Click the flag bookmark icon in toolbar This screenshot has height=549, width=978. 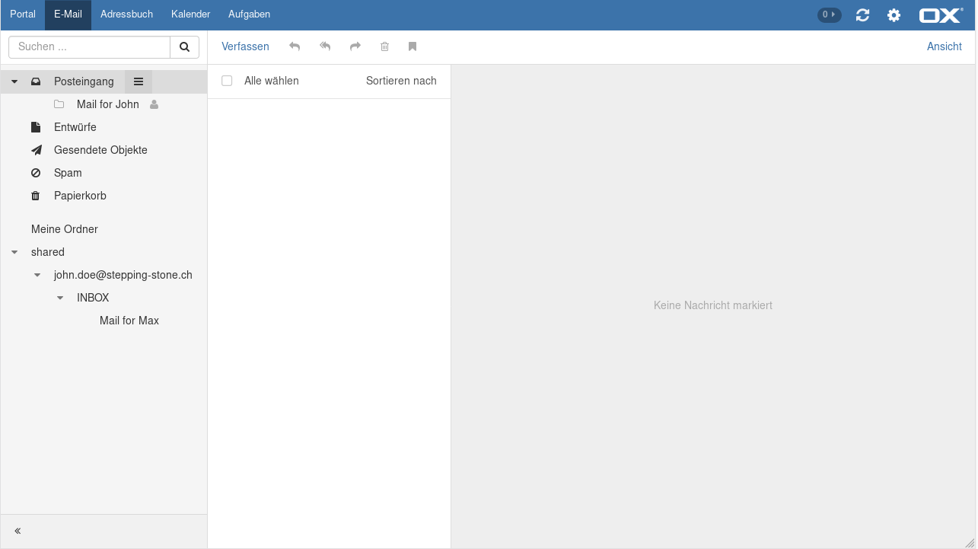point(413,46)
